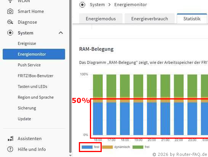
Task: Click the Assistenten wizard icon
Action: point(11,139)
